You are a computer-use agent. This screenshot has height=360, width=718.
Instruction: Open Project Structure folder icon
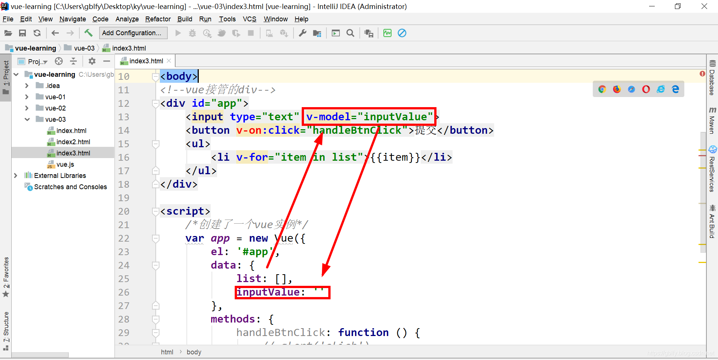(317, 33)
